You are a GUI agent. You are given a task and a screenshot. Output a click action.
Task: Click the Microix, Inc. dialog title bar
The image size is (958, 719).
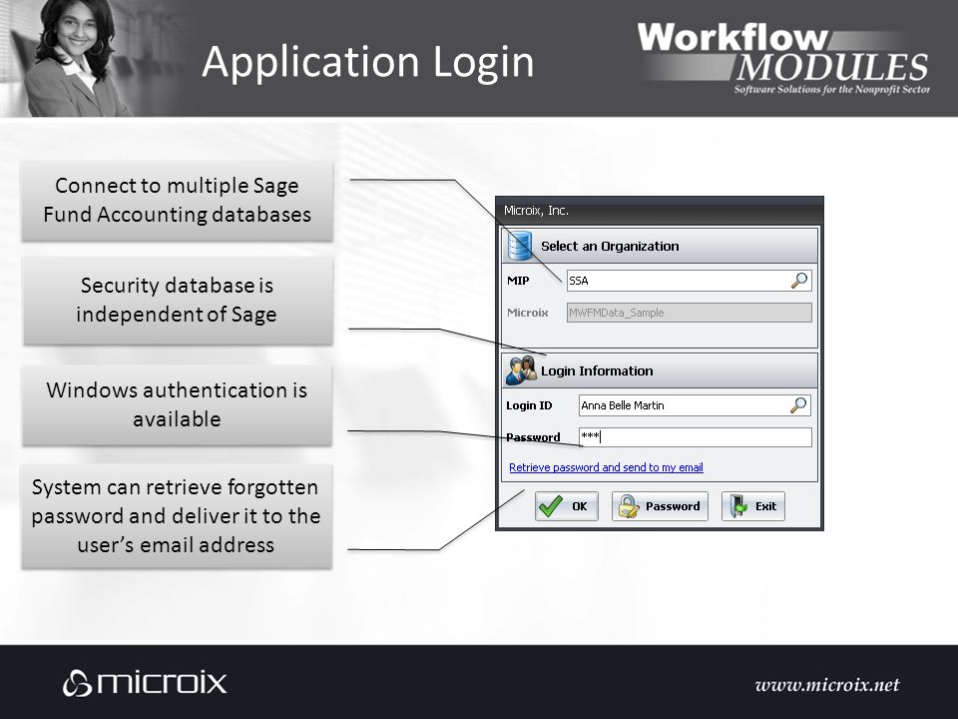(x=660, y=211)
